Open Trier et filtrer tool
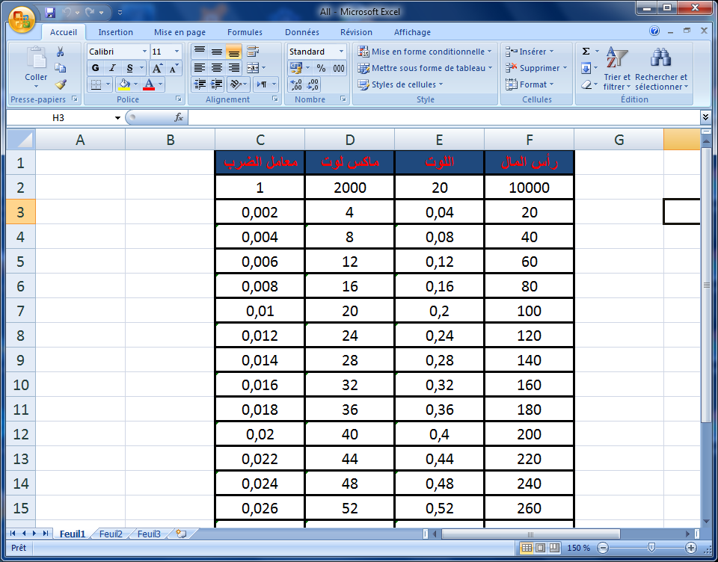The height and width of the screenshot is (562, 718). tap(617, 69)
